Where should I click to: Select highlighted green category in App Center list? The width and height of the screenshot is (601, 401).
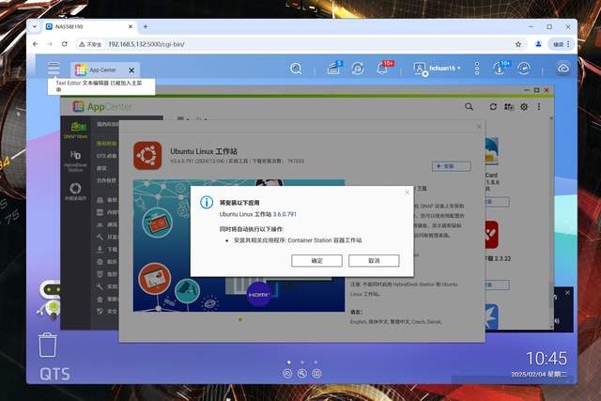tap(106, 144)
